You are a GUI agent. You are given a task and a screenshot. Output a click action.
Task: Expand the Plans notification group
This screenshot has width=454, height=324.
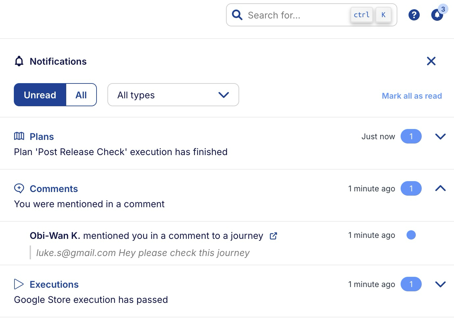pos(440,136)
